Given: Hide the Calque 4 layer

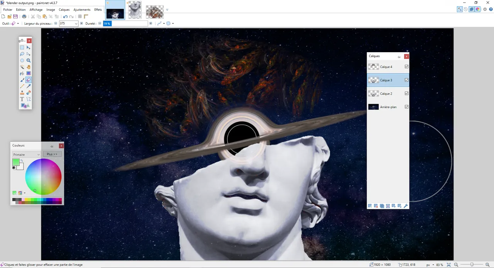Looking at the screenshot, I should click(x=406, y=66).
